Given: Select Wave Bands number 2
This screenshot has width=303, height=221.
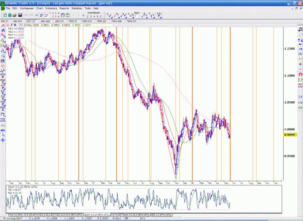Looking at the screenshot, I should click(x=87, y=16).
